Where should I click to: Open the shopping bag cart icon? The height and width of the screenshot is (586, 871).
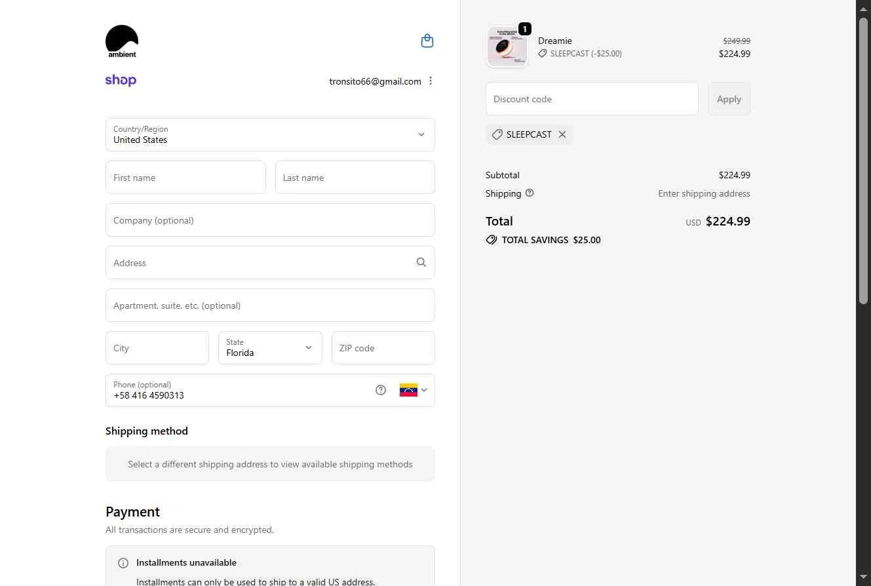(x=427, y=41)
